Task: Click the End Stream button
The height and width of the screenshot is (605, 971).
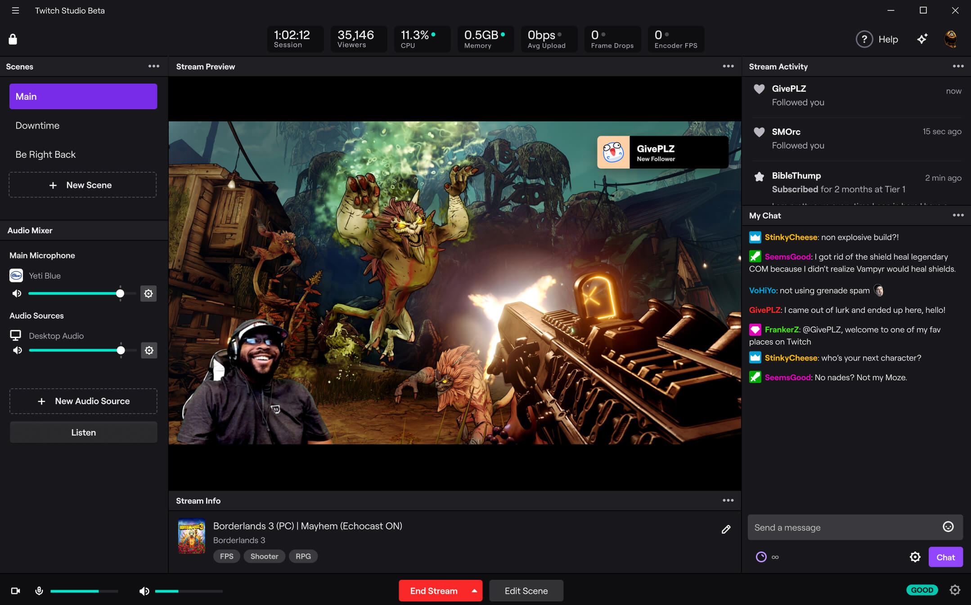Action: pos(432,590)
